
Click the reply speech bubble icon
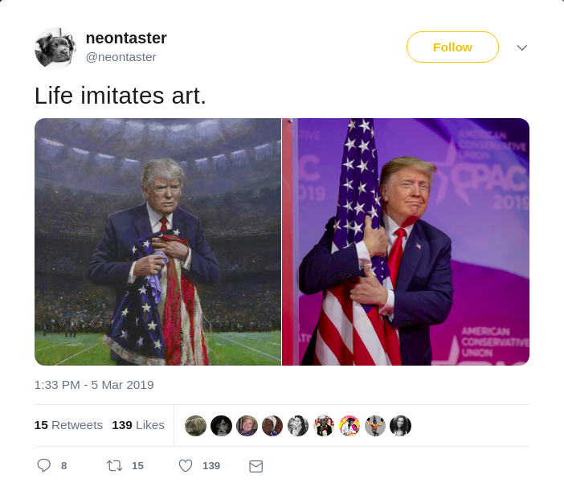point(44,465)
